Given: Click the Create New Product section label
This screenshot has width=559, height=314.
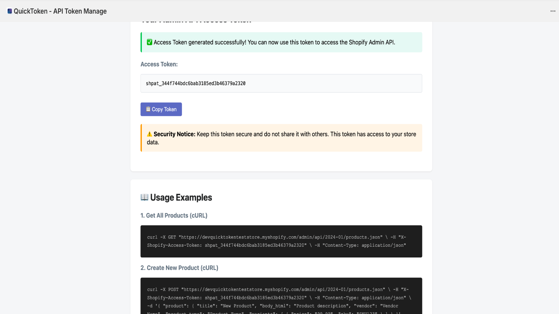Looking at the screenshot, I should coord(179,268).
